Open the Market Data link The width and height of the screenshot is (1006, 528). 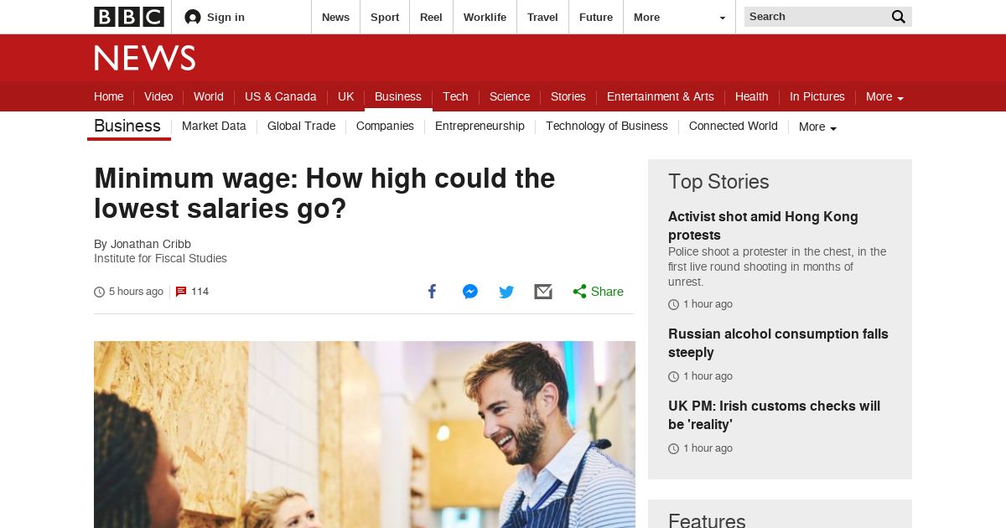point(214,126)
